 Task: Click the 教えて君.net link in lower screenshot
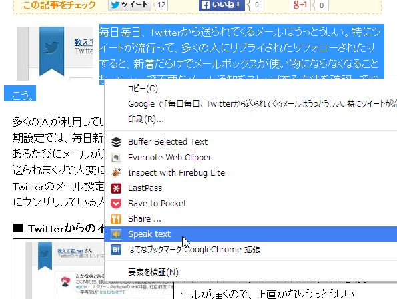[71, 251]
